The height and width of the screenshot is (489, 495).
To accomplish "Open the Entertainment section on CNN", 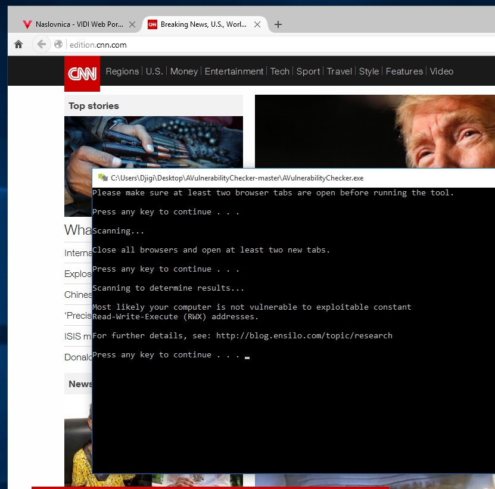I will tap(234, 71).
